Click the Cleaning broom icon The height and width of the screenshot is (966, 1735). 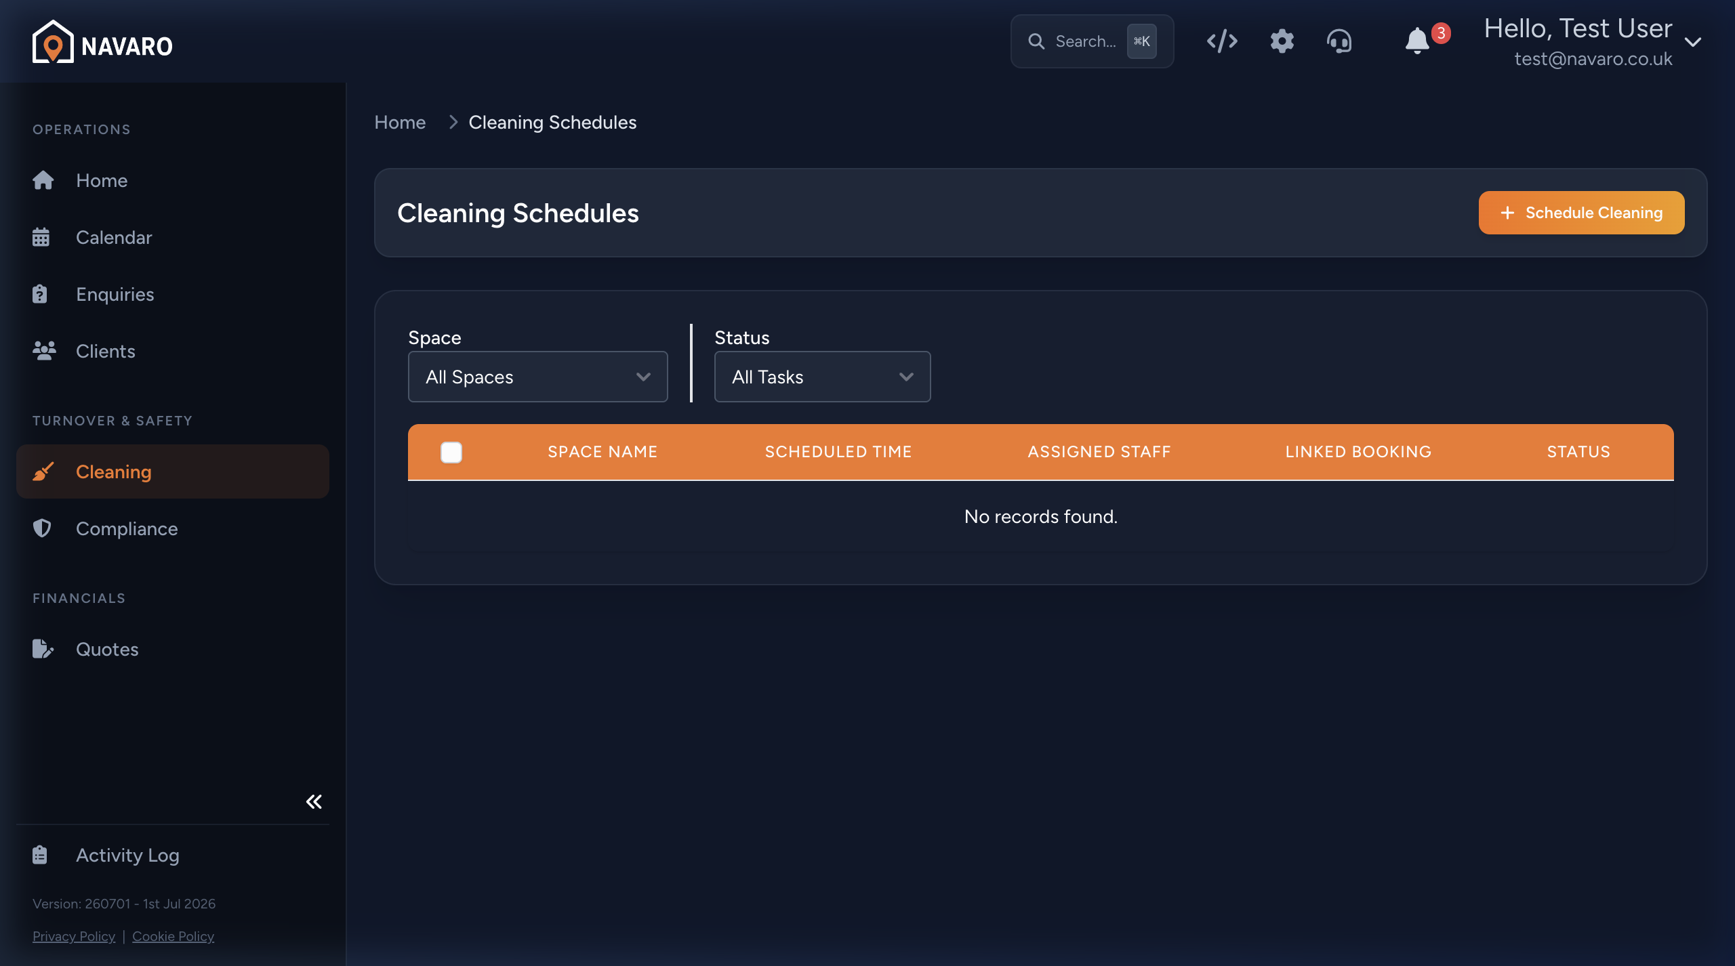pyautogui.click(x=43, y=471)
